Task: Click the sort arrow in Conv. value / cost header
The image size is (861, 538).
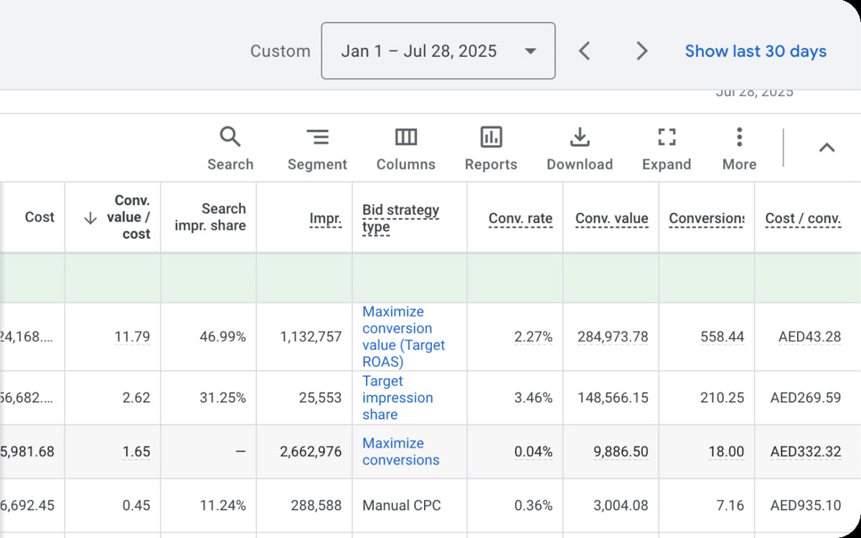Action: [x=90, y=218]
